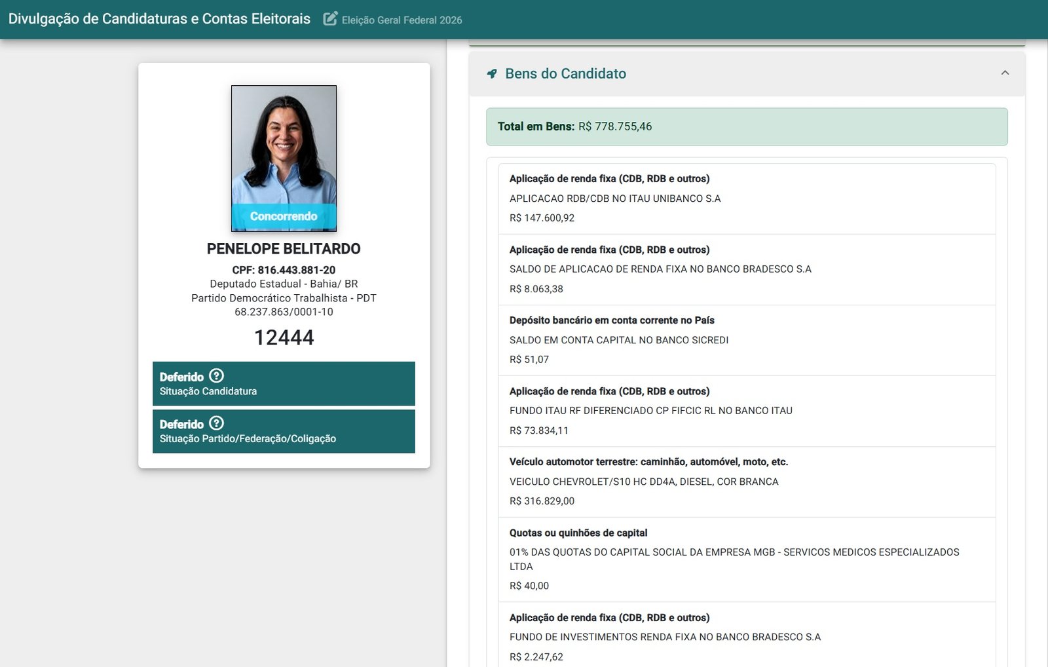Image resolution: width=1048 pixels, height=667 pixels.
Task: Click the value R$ 8.063,38
Action: tap(536, 289)
